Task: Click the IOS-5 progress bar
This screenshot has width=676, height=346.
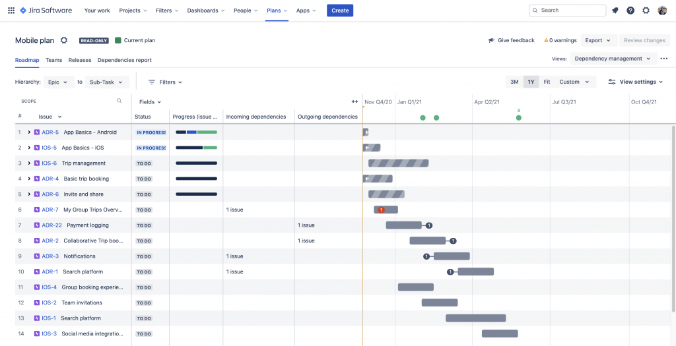Action: [196, 148]
